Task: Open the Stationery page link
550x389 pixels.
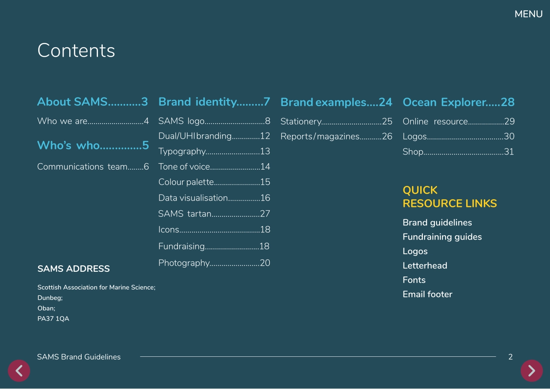Action: coord(336,122)
